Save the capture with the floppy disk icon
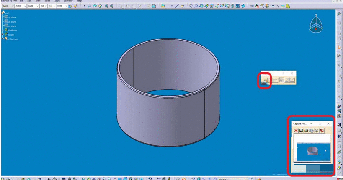343x180 pixels. click(x=301, y=131)
